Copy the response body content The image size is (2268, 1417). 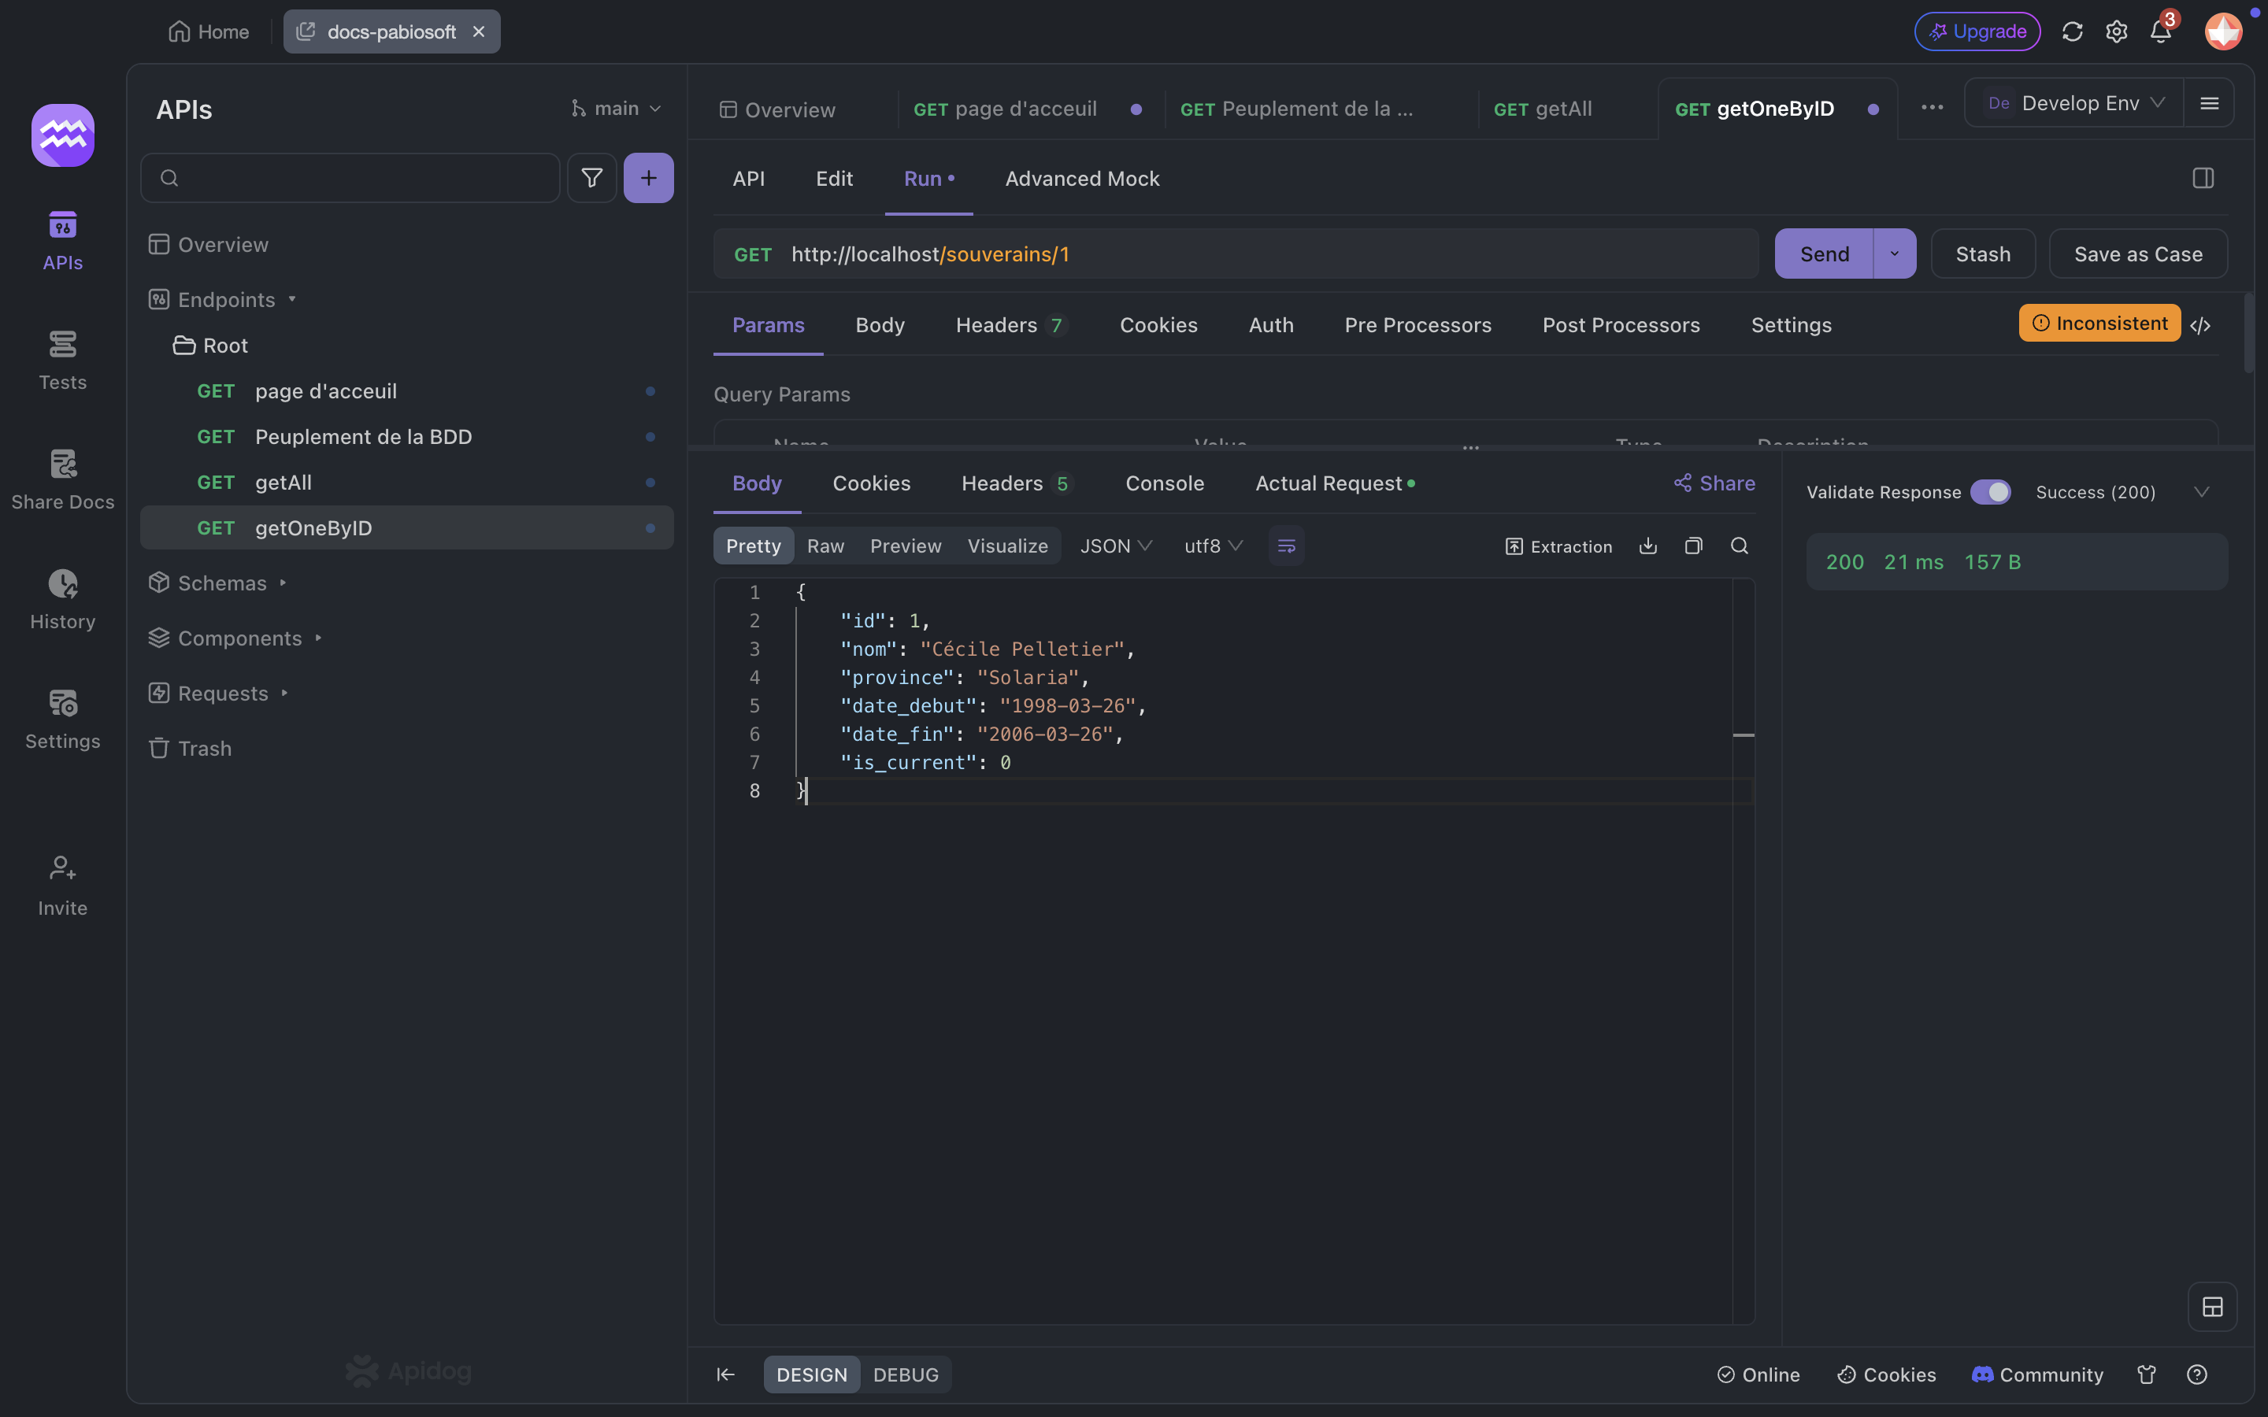(x=1693, y=546)
